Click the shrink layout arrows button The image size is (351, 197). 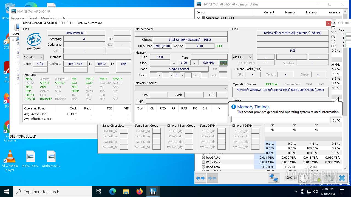(x=213, y=178)
